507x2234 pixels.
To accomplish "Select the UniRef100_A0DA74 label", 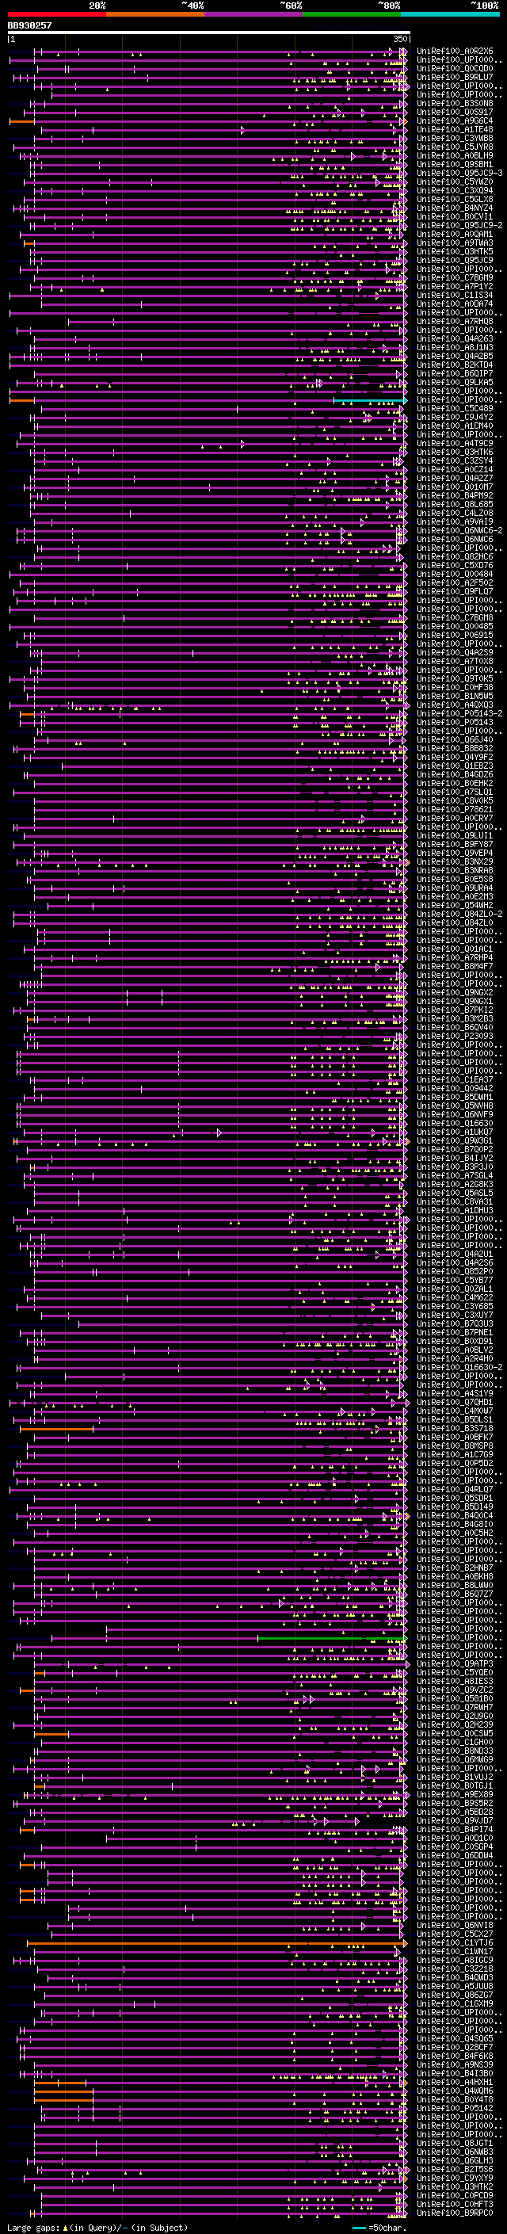I will point(455,304).
